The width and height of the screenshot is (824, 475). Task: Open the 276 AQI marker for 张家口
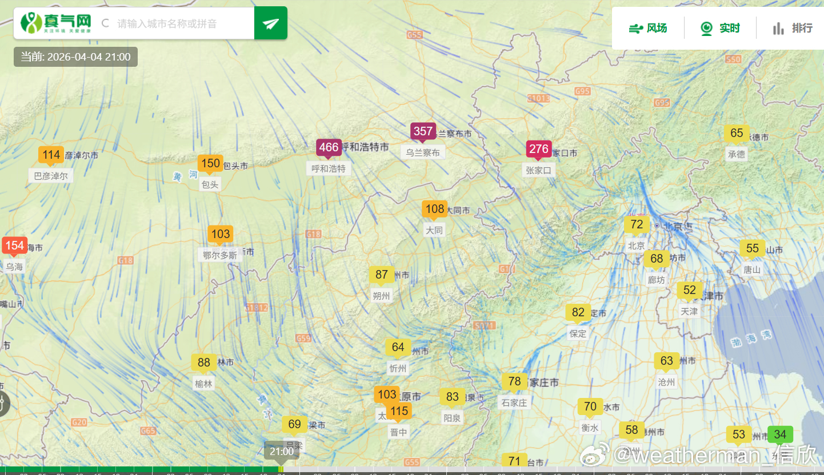click(x=539, y=150)
